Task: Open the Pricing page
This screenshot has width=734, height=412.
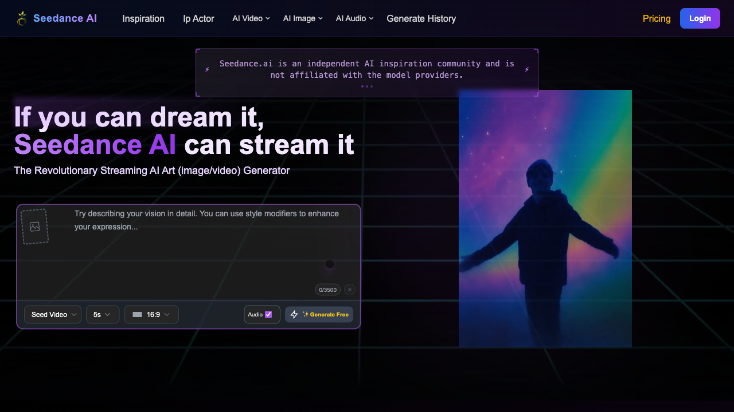Action: coord(657,18)
